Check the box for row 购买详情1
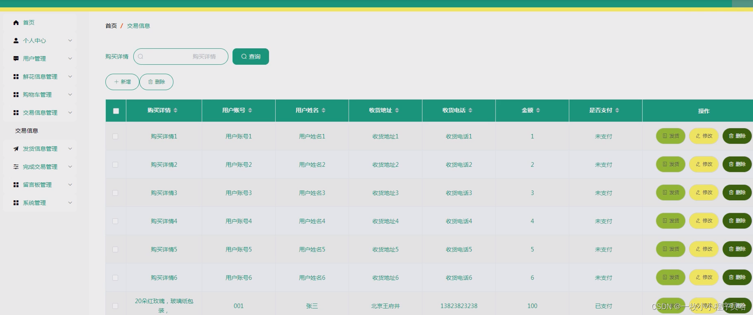The image size is (753, 315). pos(115,136)
